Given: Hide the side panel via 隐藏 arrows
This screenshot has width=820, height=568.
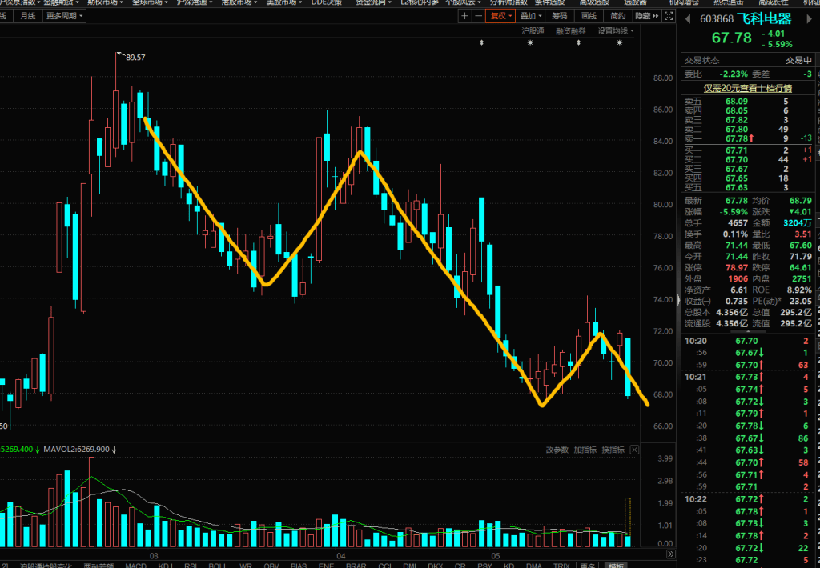Looking at the screenshot, I should [x=647, y=16].
